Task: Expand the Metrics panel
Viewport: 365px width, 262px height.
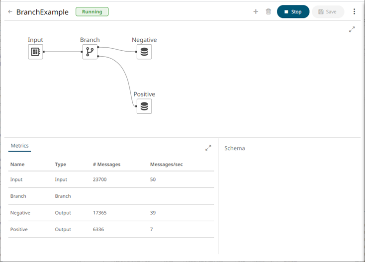Action: 208,148
